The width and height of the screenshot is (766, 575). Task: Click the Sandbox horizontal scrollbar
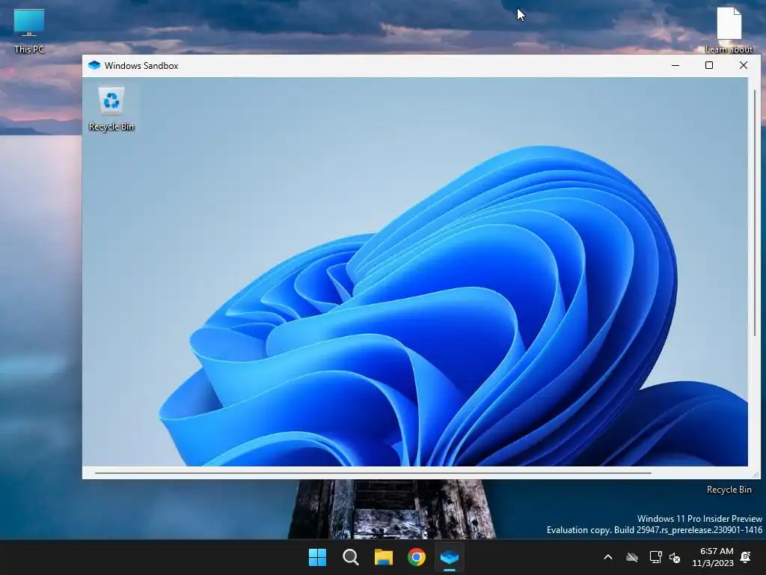point(373,473)
